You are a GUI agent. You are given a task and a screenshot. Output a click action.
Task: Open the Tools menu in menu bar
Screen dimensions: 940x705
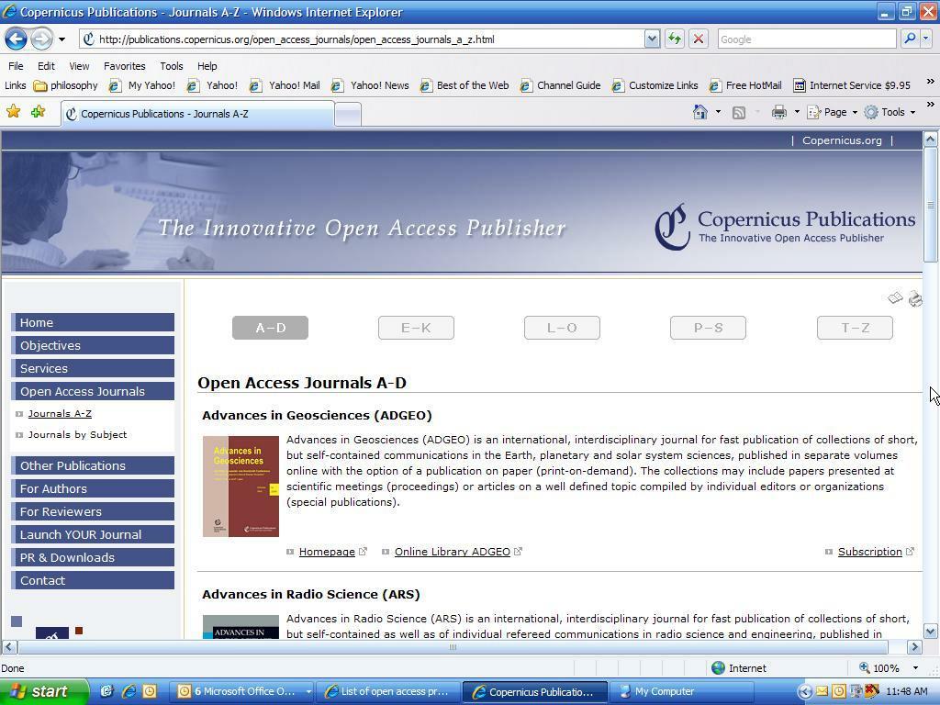click(172, 66)
